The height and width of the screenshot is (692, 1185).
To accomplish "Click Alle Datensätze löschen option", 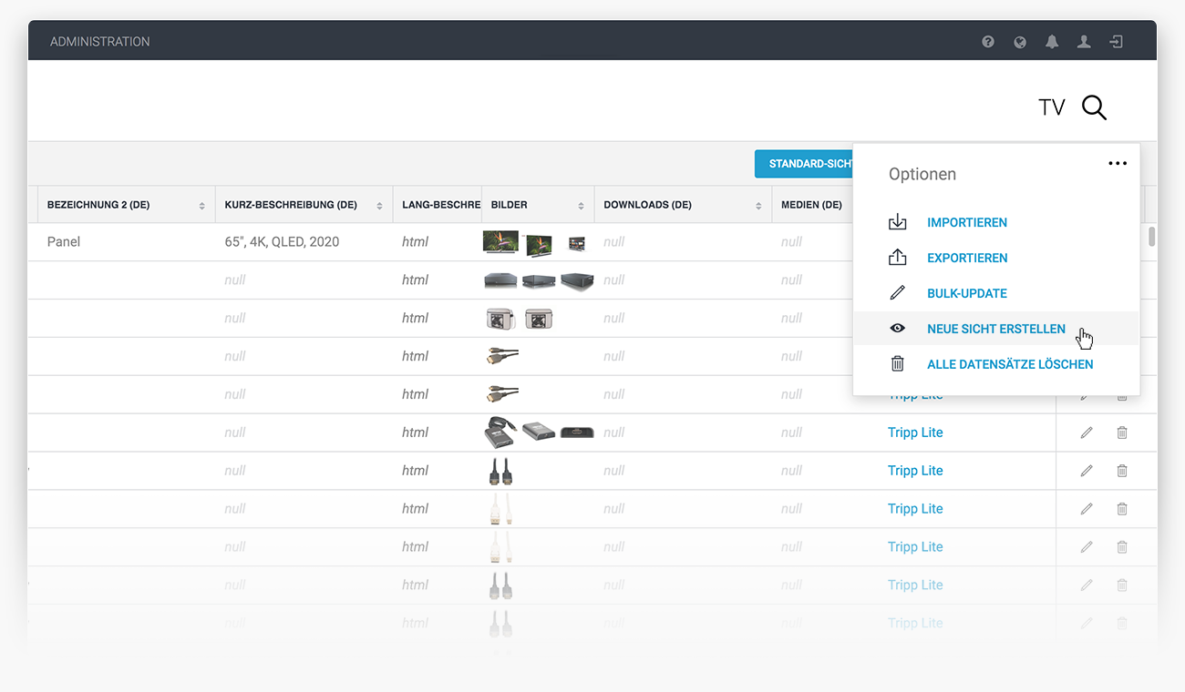I will click(1009, 364).
